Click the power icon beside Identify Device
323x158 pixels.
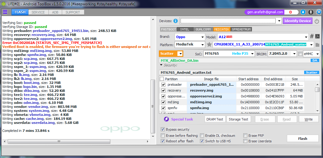coord(317,21)
